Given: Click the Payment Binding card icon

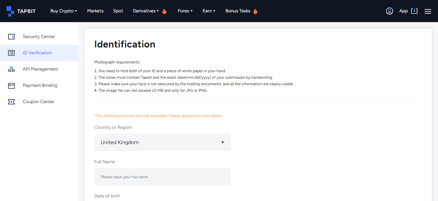Looking at the screenshot, I should (x=11, y=86).
